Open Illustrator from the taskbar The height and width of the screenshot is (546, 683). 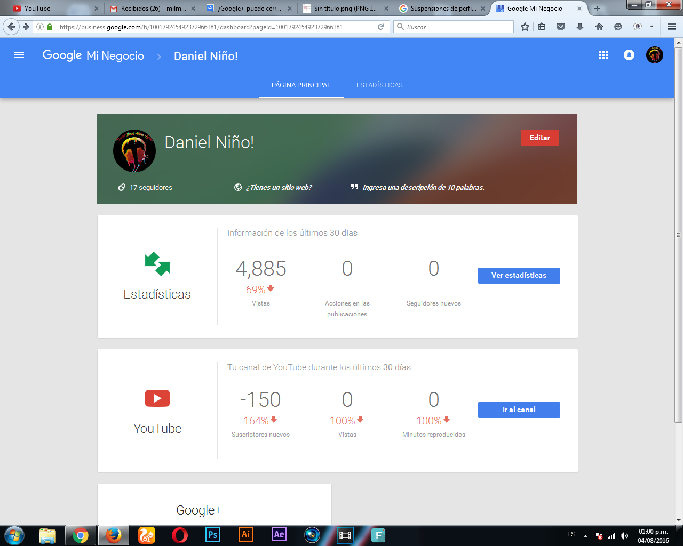click(246, 535)
